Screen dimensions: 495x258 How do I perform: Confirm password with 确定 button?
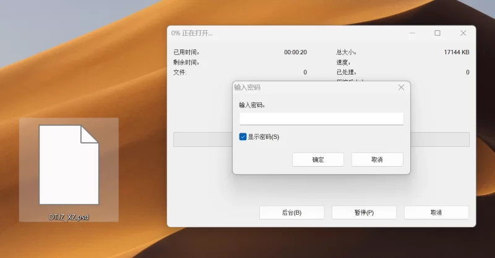point(318,159)
